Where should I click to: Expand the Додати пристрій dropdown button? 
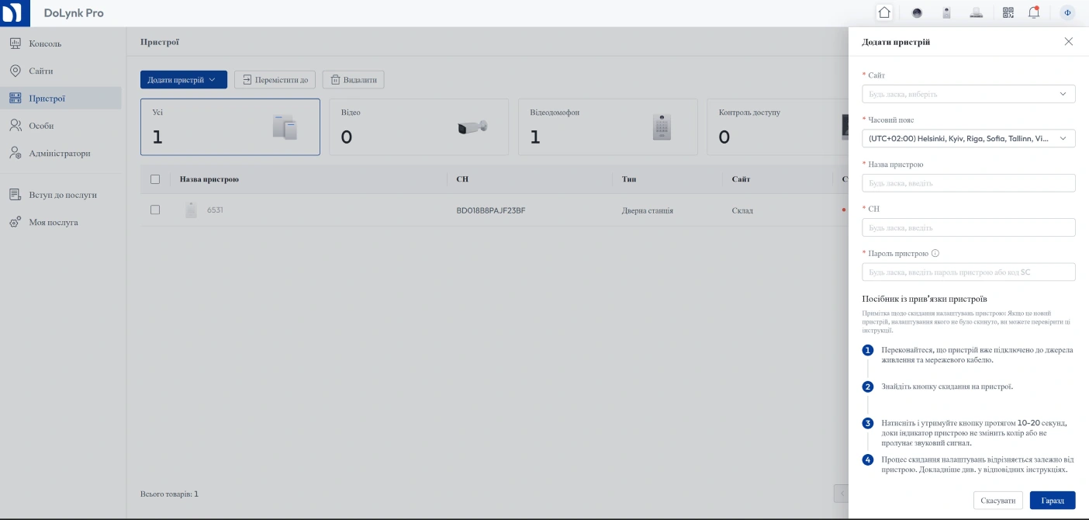(x=183, y=80)
